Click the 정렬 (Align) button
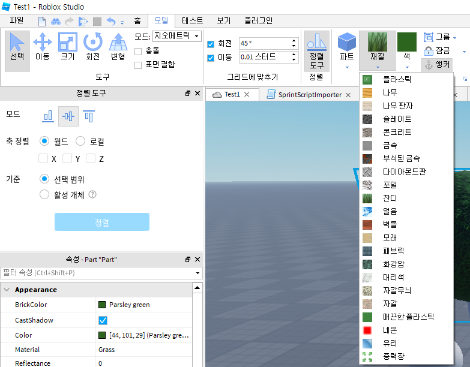470x367 pixels. [102, 222]
